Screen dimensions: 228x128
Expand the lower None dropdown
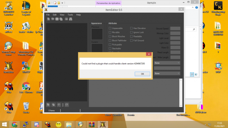coord(167,73)
